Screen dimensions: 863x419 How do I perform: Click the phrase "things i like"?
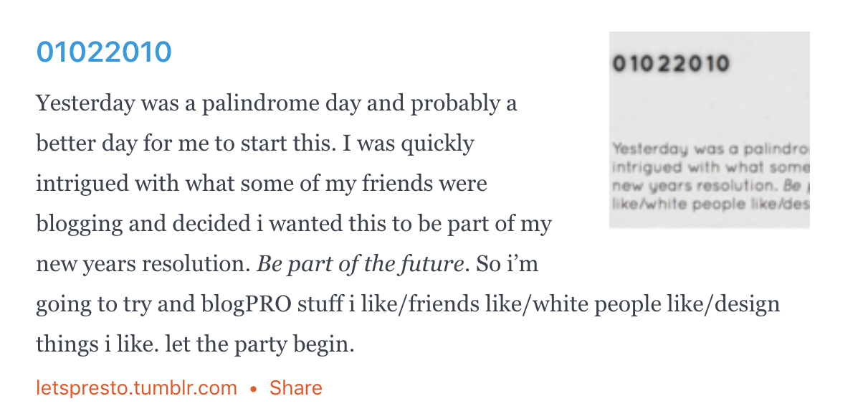click(x=95, y=345)
